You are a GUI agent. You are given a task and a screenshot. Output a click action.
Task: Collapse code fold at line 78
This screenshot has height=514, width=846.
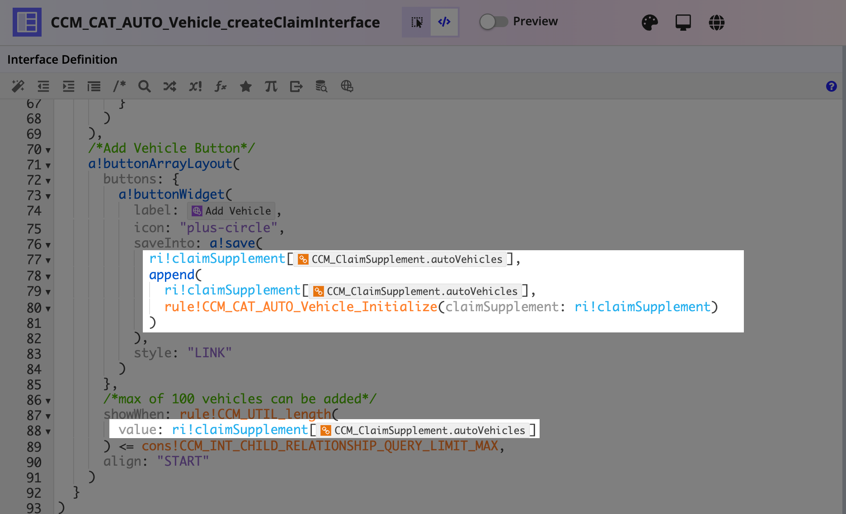click(x=48, y=277)
